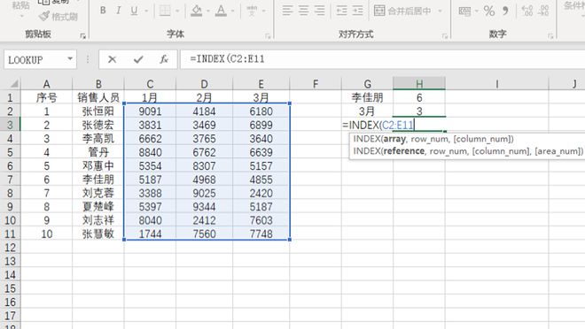Open 对齐方式 group dialog launcher
585x329 pixels.
click(x=444, y=35)
